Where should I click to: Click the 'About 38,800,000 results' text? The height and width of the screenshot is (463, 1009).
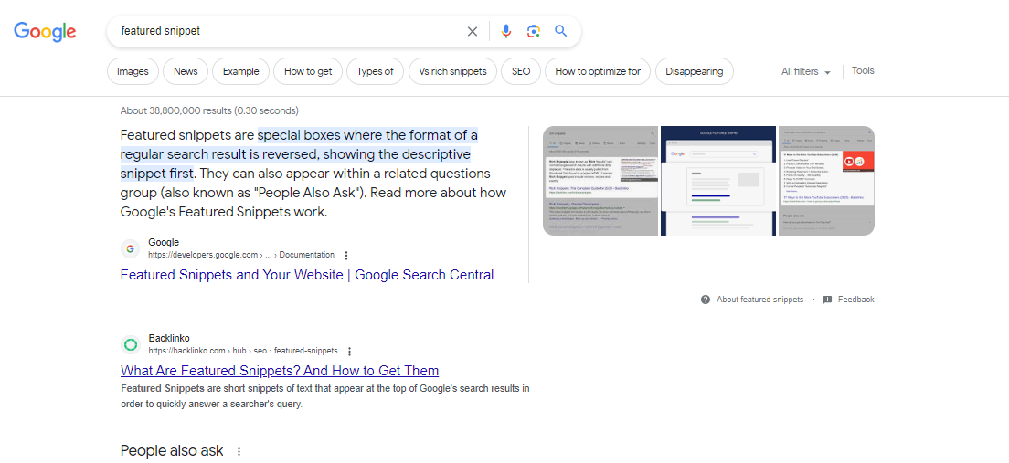click(x=209, y=110)
